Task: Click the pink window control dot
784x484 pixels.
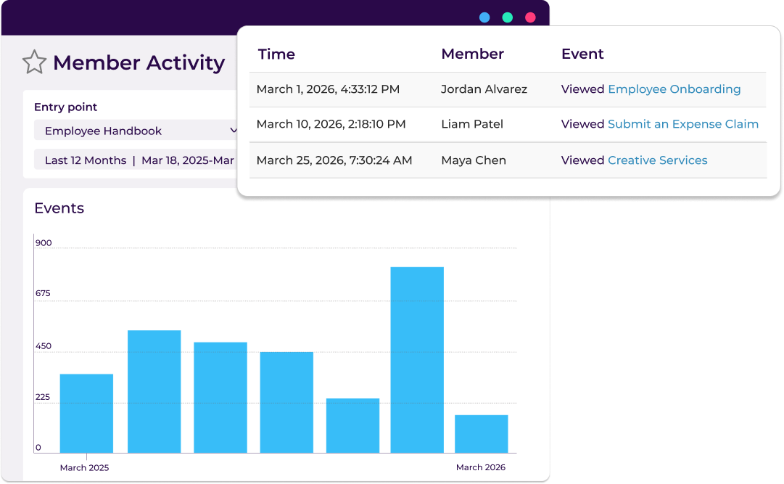Action: (530, 17)
